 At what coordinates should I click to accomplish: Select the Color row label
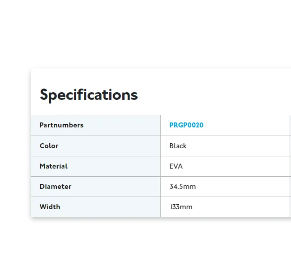coord(49,146)
